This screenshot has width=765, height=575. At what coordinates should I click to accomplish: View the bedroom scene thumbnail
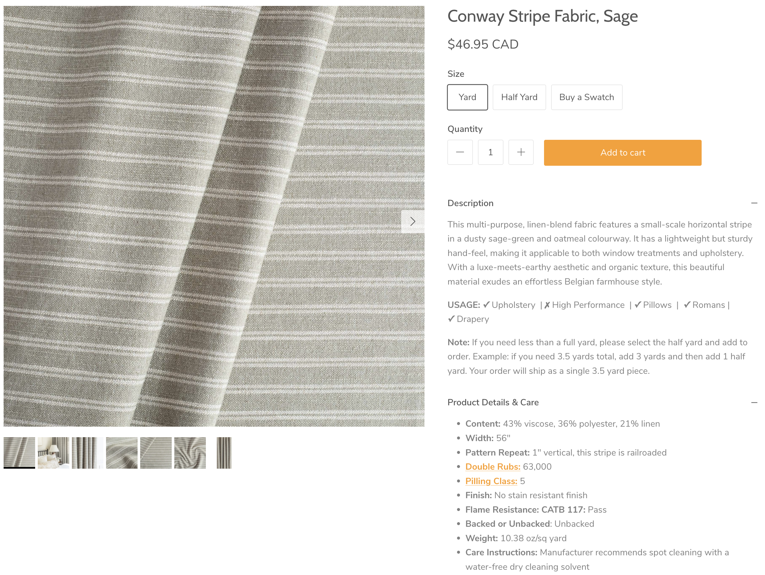[53, 453]
